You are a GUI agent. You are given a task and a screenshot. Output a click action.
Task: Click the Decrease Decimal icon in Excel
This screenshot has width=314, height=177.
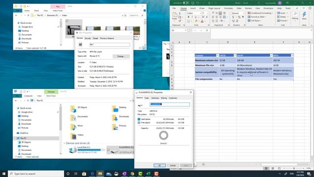pyautogui.click(x=237, y=21)
